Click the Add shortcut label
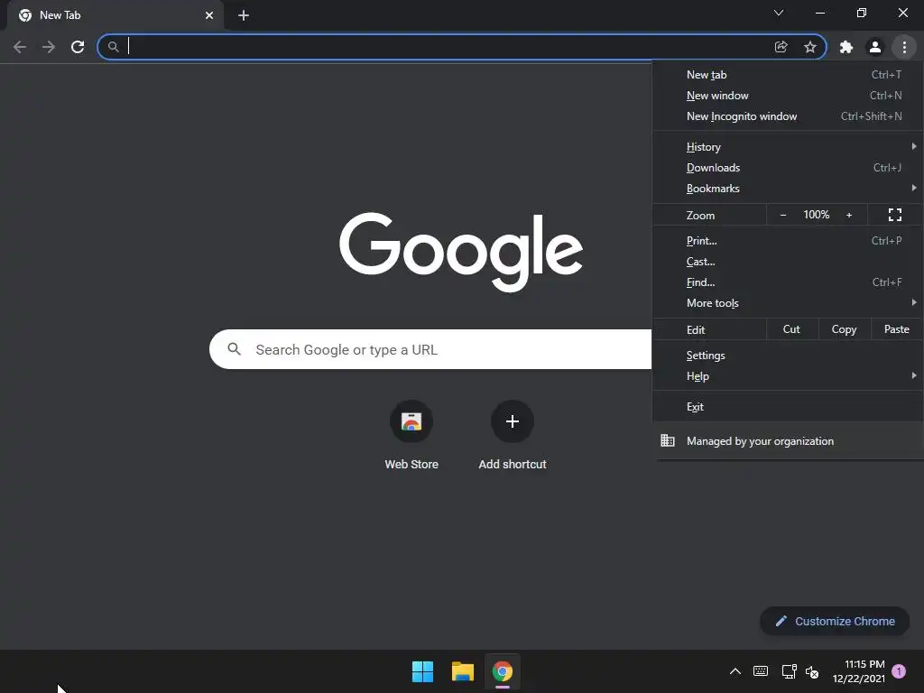The image size is (924, 693). [513, 465]
